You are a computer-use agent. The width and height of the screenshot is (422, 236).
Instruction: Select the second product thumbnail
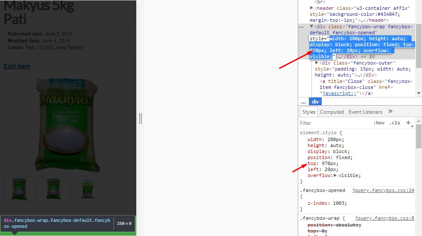53,189
